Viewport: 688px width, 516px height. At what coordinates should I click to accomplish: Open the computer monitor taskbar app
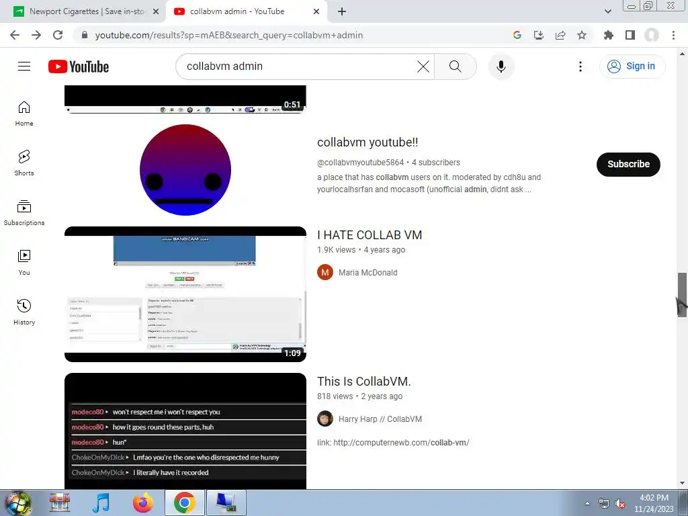226,503
